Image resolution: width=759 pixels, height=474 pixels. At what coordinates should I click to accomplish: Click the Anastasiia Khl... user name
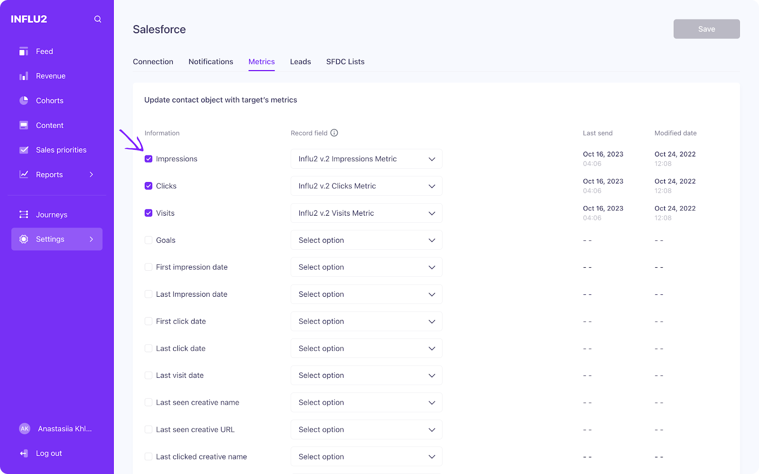click(65, 428)
